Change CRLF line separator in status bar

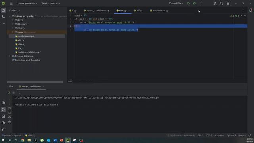click(x=200, y=135)
